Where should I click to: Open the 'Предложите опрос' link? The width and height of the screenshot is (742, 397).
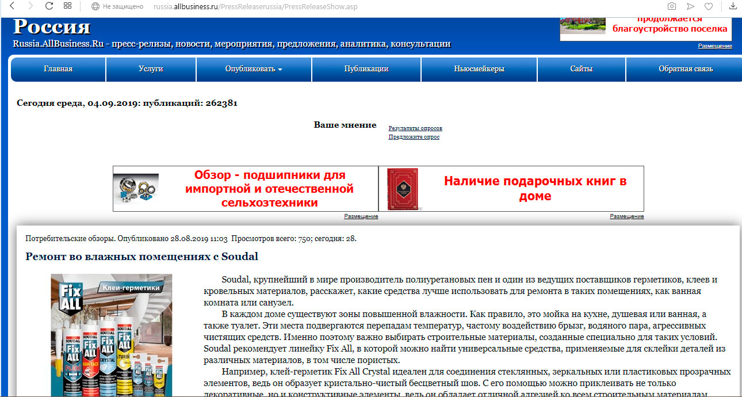tap(414, 137)
